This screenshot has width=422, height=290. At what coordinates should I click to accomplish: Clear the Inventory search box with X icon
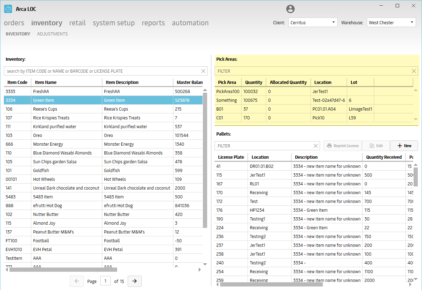pyautogui.click(x=203, y=71)
